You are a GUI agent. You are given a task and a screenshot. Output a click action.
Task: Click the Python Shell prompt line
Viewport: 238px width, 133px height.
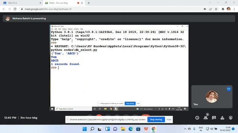(55, 68)
